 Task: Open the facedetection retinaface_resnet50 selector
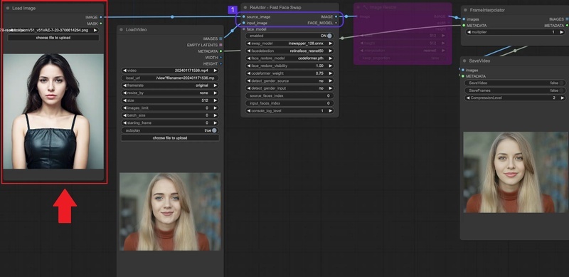(290, 51)
